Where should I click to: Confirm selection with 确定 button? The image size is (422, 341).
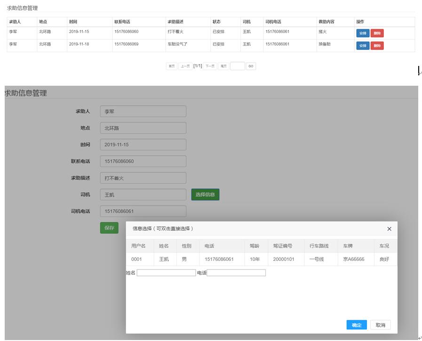(357, 325)
